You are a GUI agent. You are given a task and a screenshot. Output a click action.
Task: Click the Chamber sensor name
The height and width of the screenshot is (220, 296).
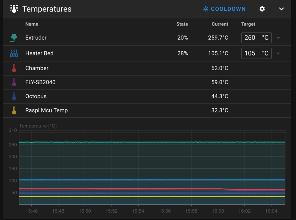tap(37, 68)
